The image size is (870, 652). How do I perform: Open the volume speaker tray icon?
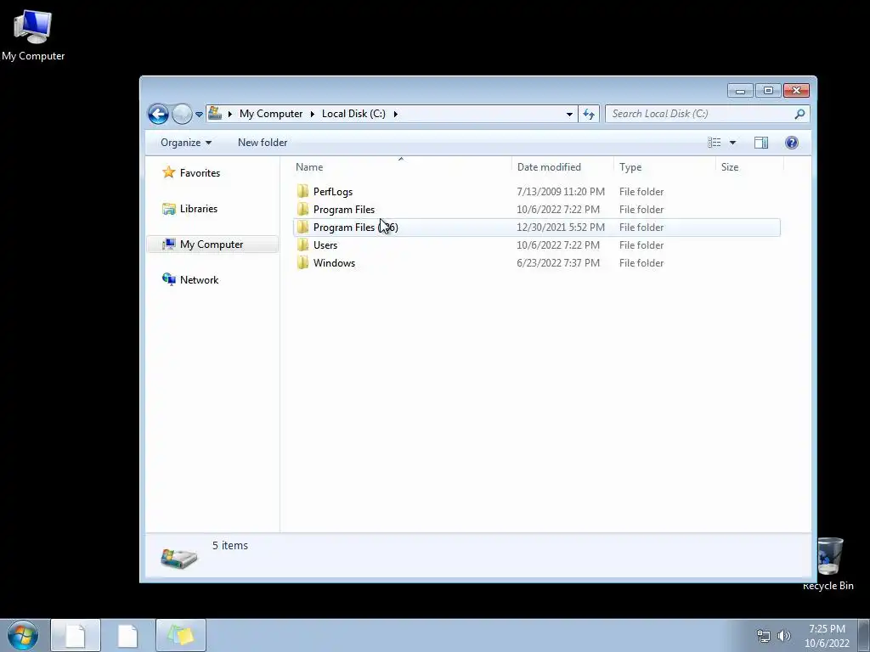[784, 636]
